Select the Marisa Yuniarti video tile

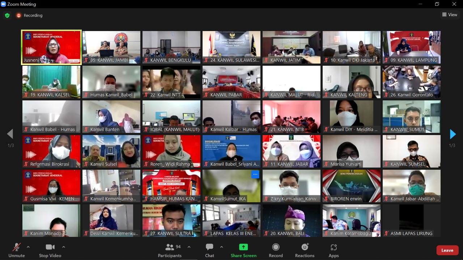point(352,151)
